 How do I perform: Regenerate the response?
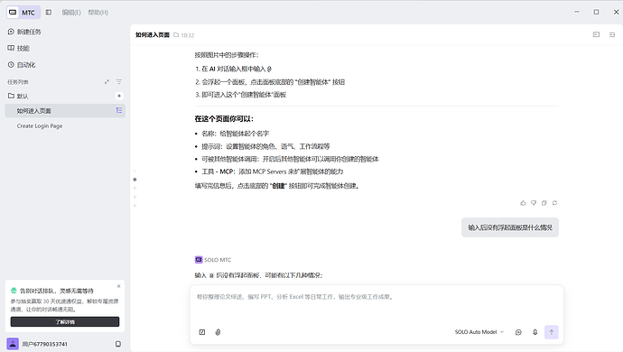tap(554, 203)
